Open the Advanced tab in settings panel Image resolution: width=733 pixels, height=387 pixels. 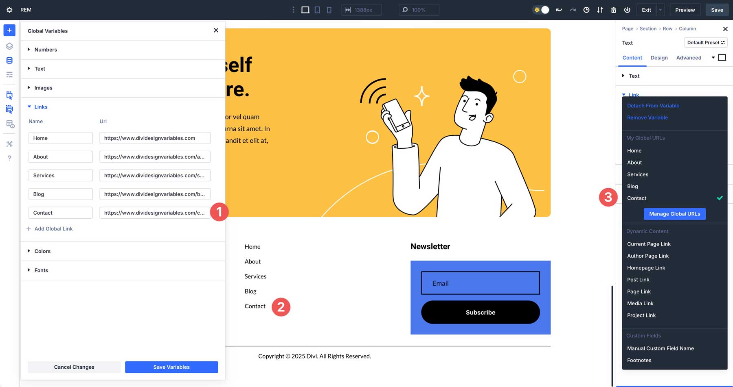689,58
